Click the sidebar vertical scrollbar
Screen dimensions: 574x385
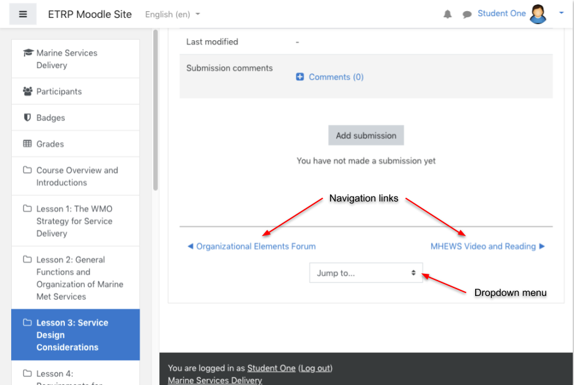click(156, 110)
